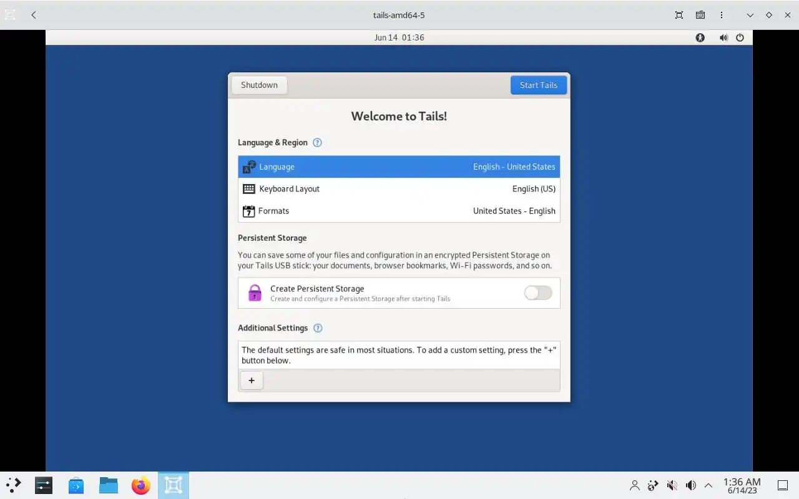Click the 'tails-amd64-5' window title
The width and height of the screenshot is (799, 499).
399,15
